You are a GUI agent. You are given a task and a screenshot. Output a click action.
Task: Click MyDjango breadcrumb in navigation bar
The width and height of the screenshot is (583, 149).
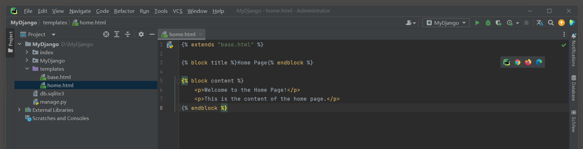click(x=24, y=23)
